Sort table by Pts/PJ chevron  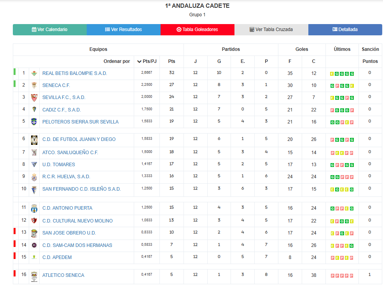pyautogui.click(x=139, y=61)
